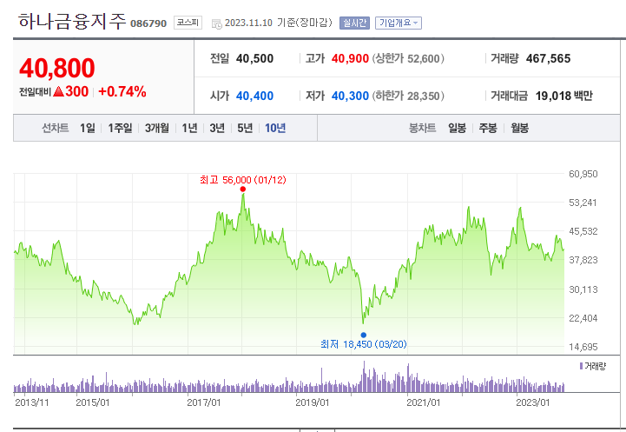Select the 10년 chart period
The height and width of the screenshot is (432, 626).
[x=275, y=129]
